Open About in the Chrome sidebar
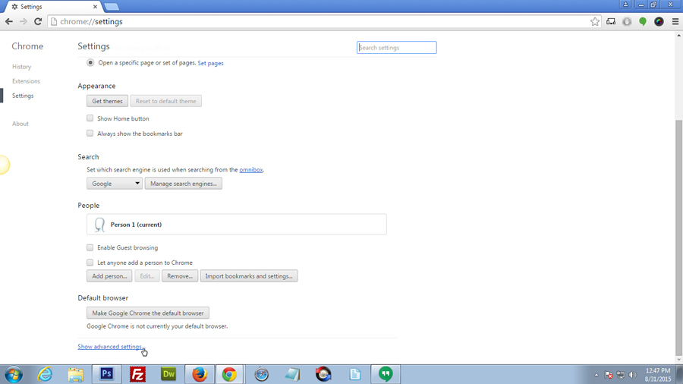683x384 pixels. 20,124
